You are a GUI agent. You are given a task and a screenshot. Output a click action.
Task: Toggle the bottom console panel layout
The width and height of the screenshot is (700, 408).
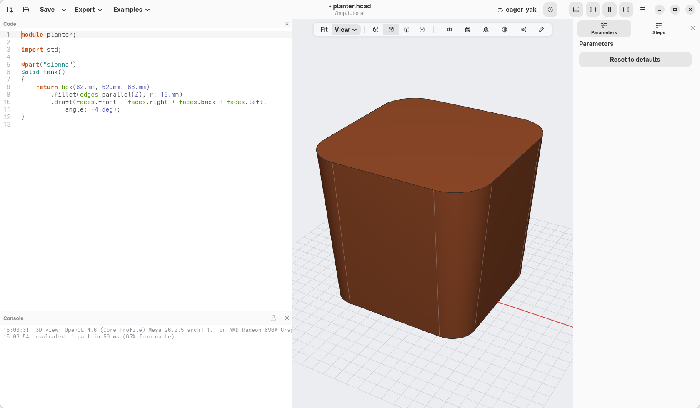tap(576, 10)
